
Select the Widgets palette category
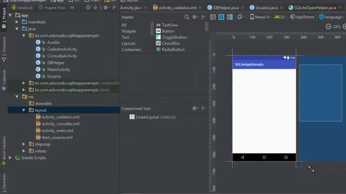[129, 31]
